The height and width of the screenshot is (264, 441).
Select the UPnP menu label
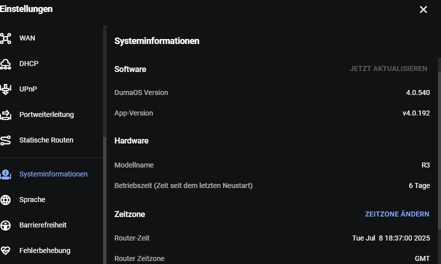coord(28,89)
